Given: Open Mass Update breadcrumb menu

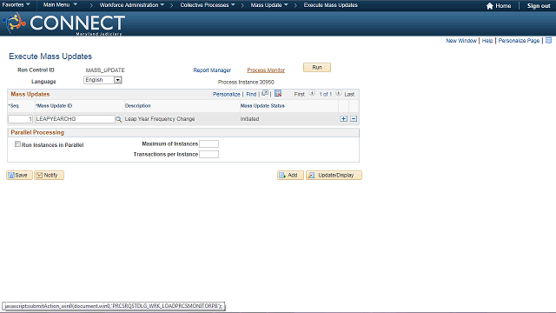Looking at the screenshot, I should click(x=269, y=5).
